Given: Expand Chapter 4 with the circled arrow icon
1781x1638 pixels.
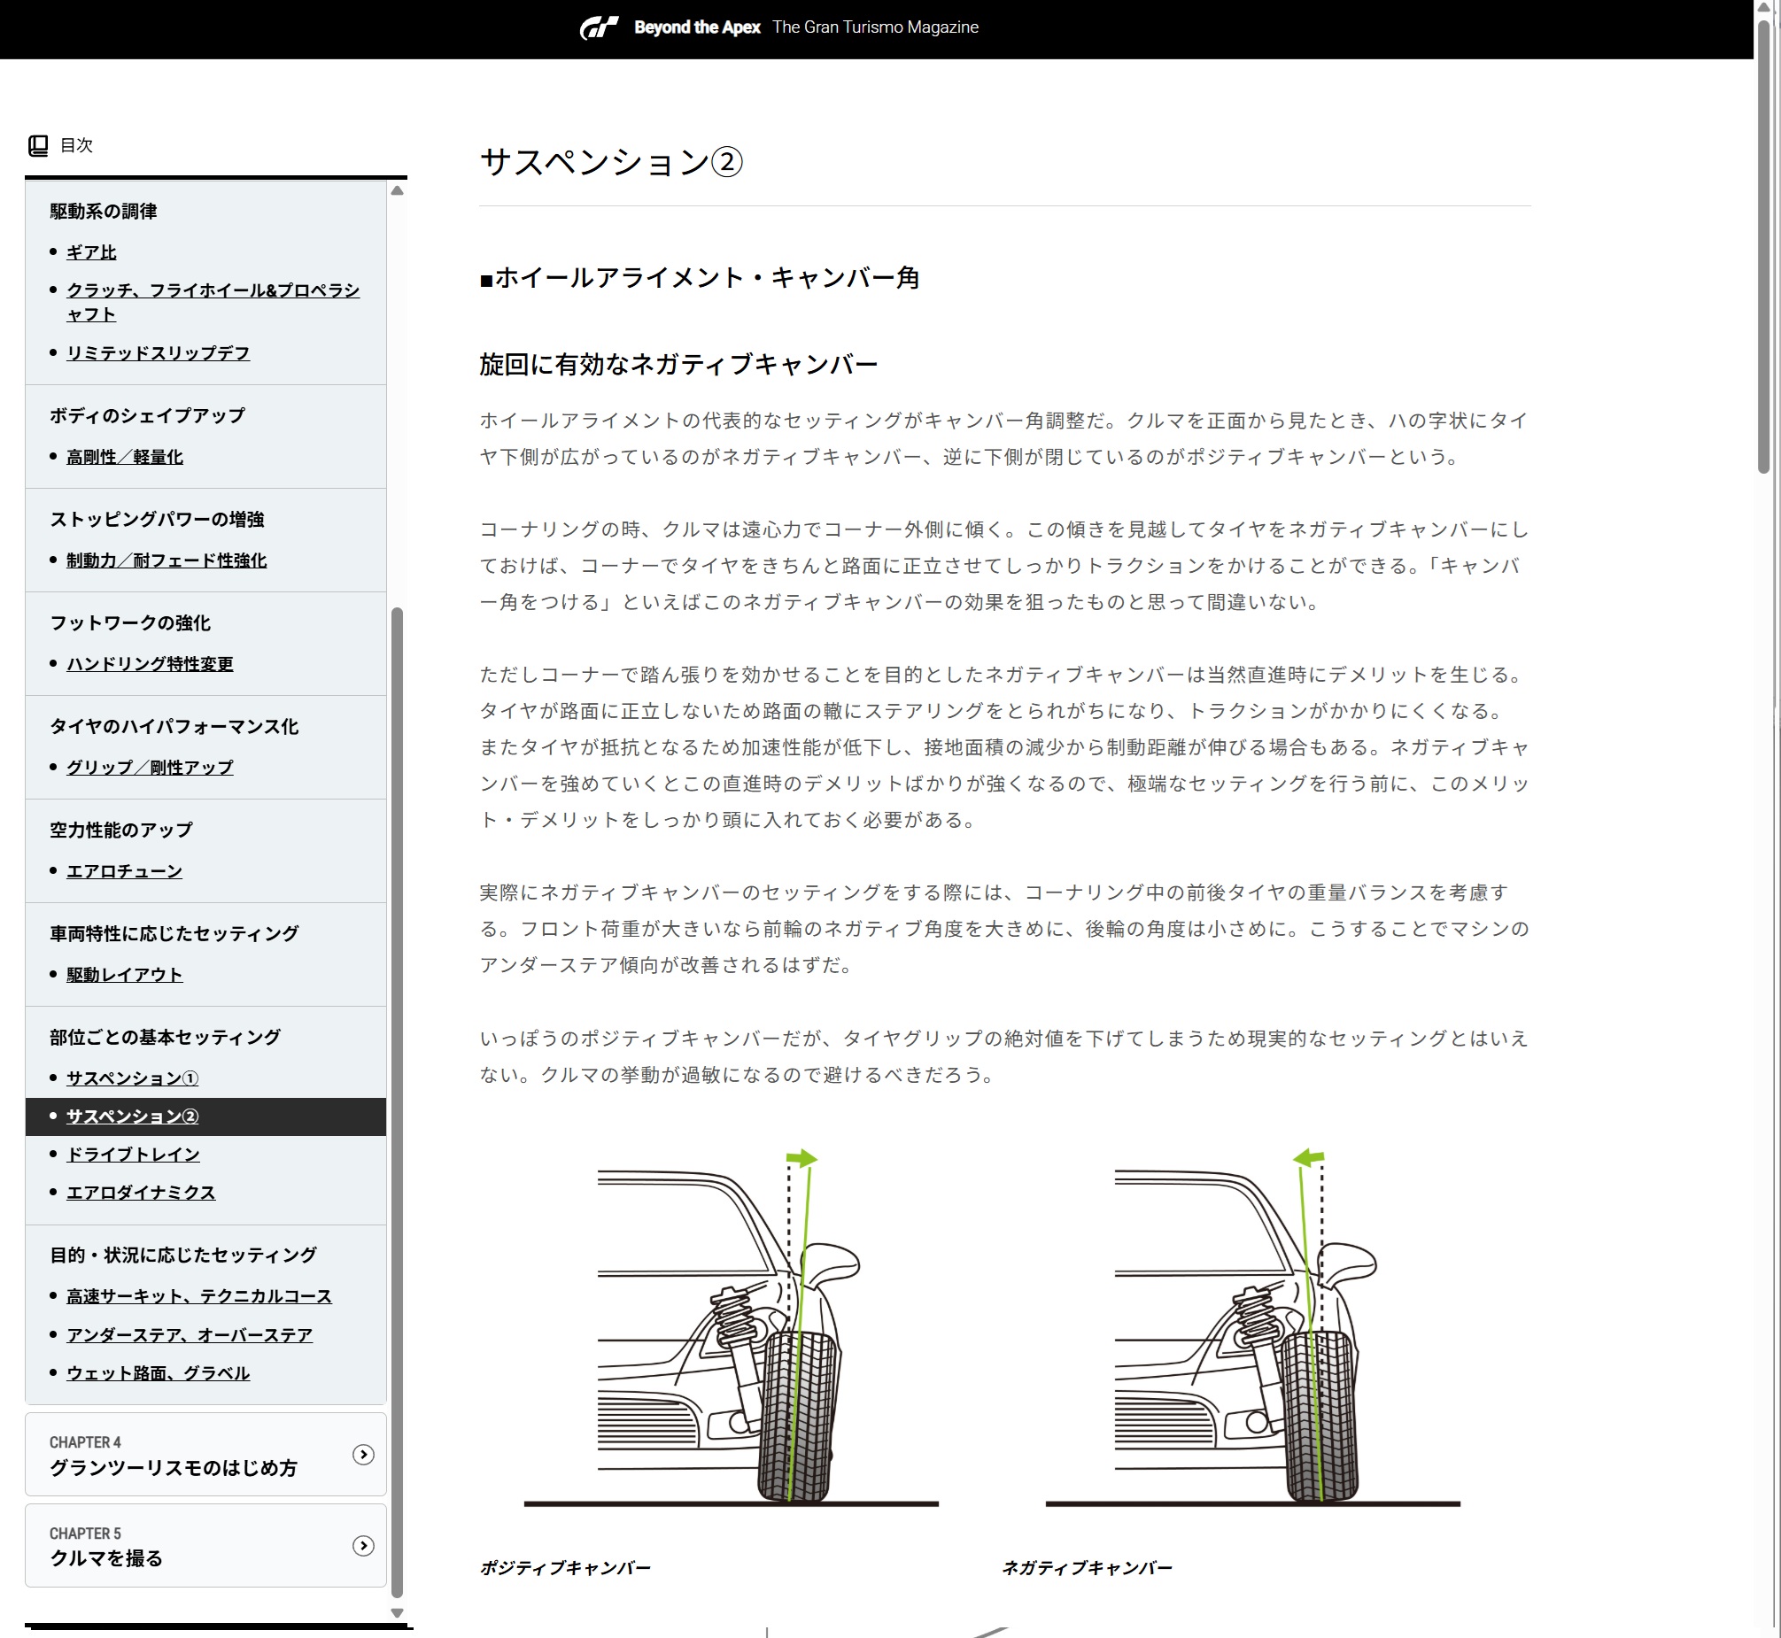Looking at the screenshot, I should (x=363, y=1455).
